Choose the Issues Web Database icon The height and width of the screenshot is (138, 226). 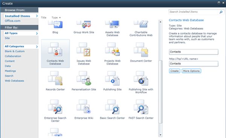click(x=84, y=49)
